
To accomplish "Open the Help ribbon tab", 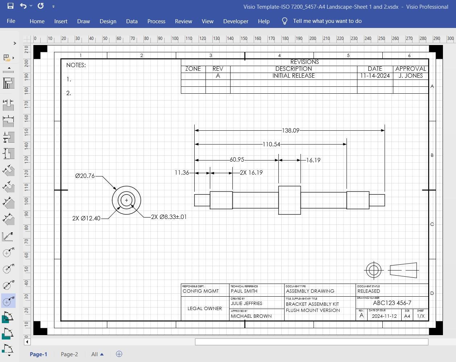I will [x=264, y=21].
